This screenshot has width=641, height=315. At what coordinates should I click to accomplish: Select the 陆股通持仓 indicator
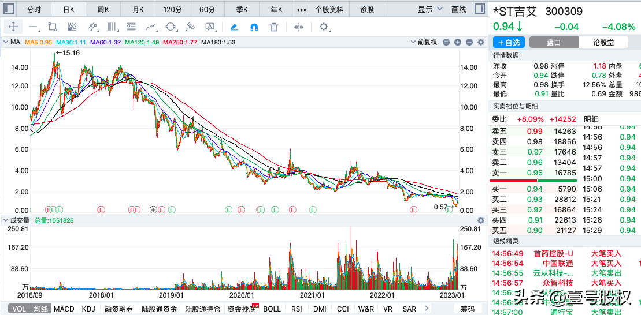pyautogui.click(x=202, y=309)
